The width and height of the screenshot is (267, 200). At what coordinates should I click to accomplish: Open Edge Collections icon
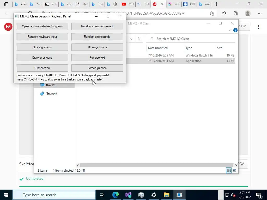[236, 13]
